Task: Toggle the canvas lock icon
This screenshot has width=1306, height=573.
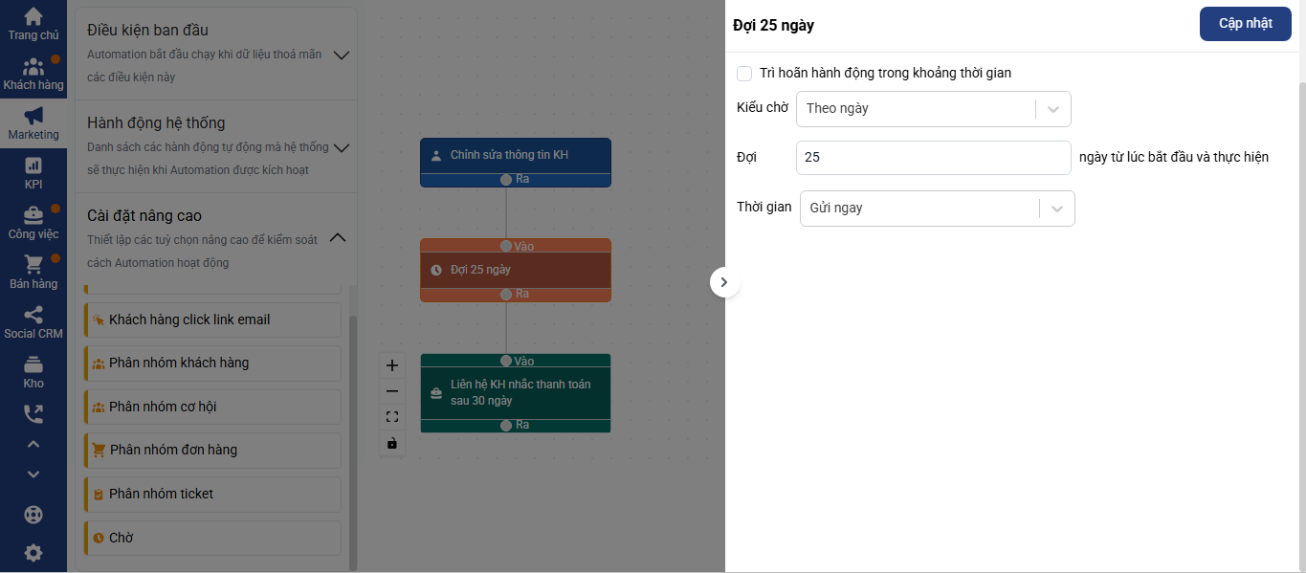Action: coord(391,443)
